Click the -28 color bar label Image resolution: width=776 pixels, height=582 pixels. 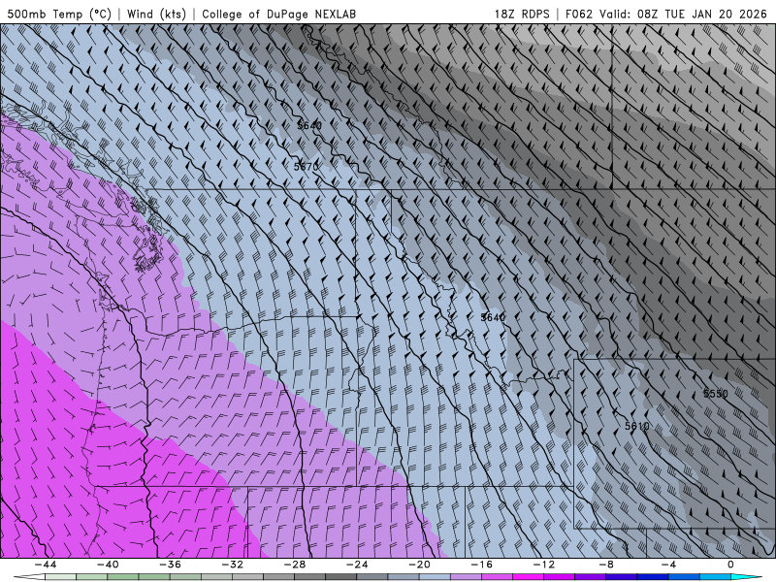[295, 565]
